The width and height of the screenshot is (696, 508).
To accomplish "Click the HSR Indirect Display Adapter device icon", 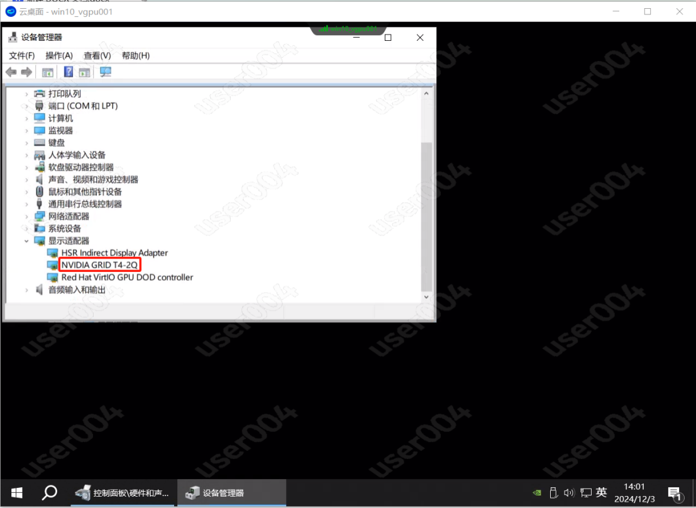I will pyautogui.click(x=52, y=252).
